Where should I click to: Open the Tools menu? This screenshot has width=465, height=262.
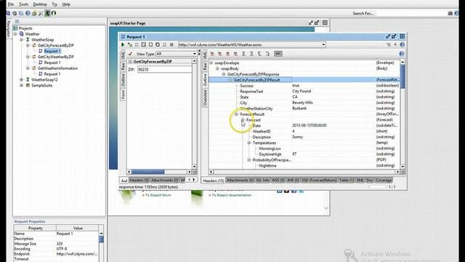click(x=23, y=4)
